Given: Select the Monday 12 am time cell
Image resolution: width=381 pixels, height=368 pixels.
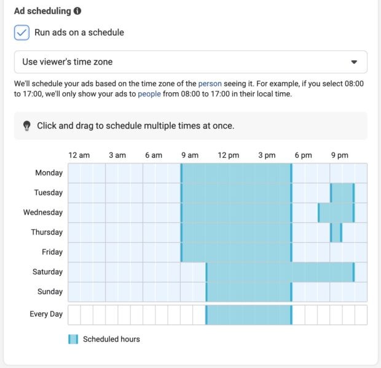Looking at the screenshot, I should (74, 173).
